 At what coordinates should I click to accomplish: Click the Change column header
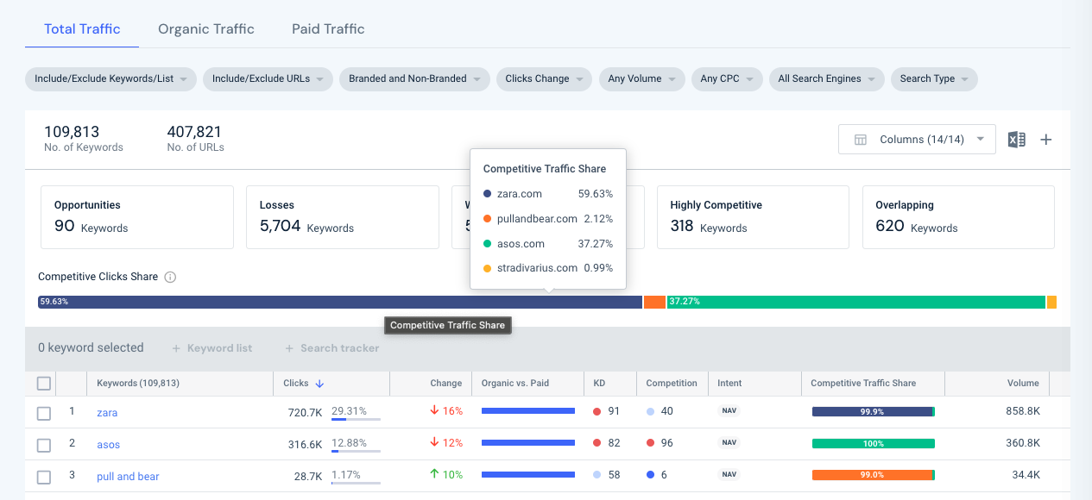point(445,383)
